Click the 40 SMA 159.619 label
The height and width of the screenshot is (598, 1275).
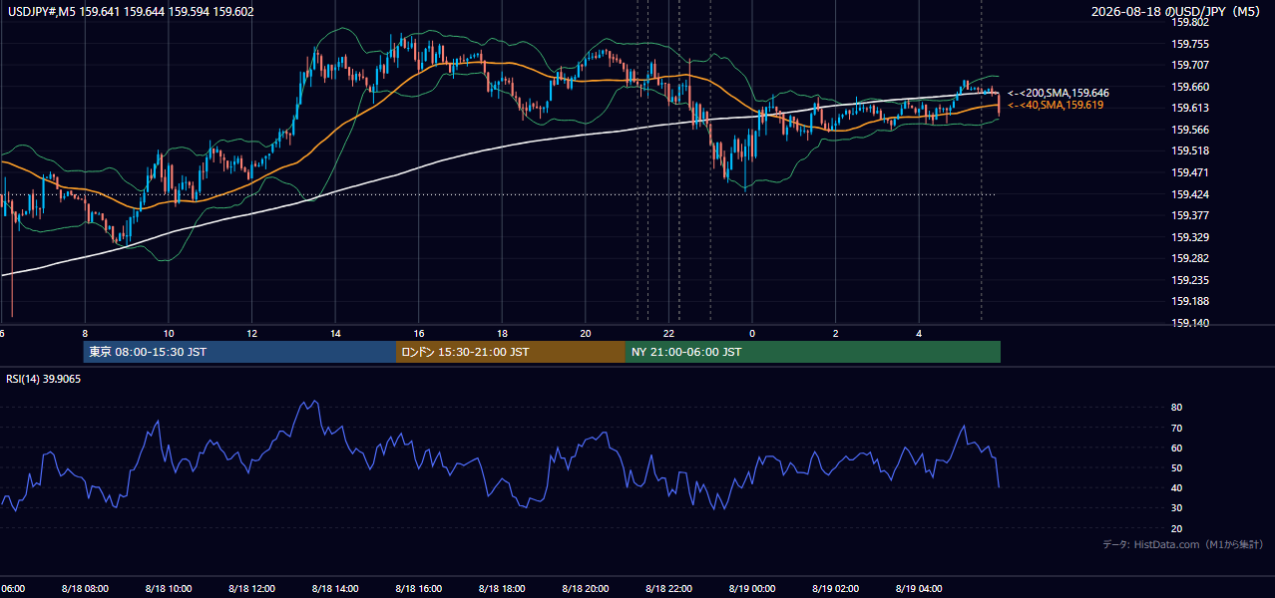tap(1056, 105)
